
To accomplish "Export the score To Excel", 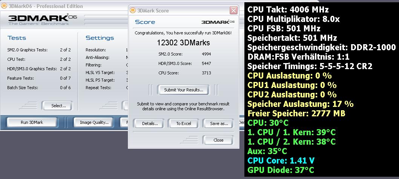I will (183, 123).
